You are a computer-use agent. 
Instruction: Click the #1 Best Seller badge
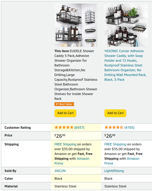point(64,104)
